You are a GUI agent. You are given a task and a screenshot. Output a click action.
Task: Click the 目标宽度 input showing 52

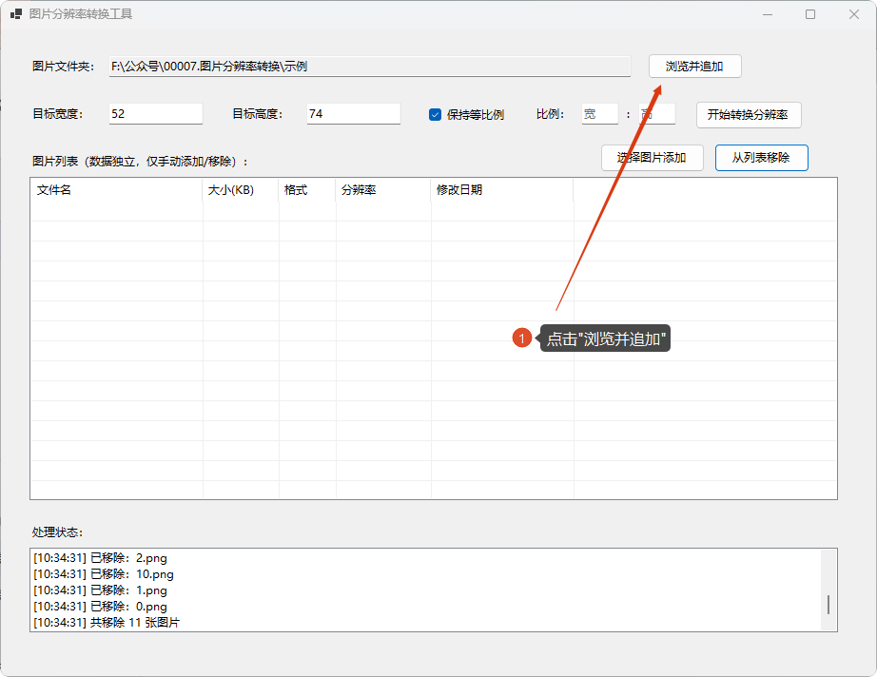tap(155, 114)
